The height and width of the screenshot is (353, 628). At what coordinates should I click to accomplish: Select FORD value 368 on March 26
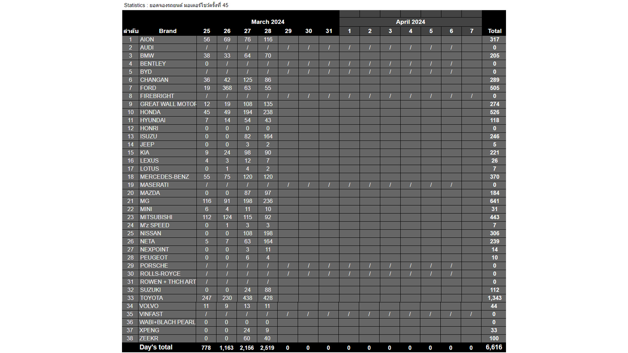227,88
